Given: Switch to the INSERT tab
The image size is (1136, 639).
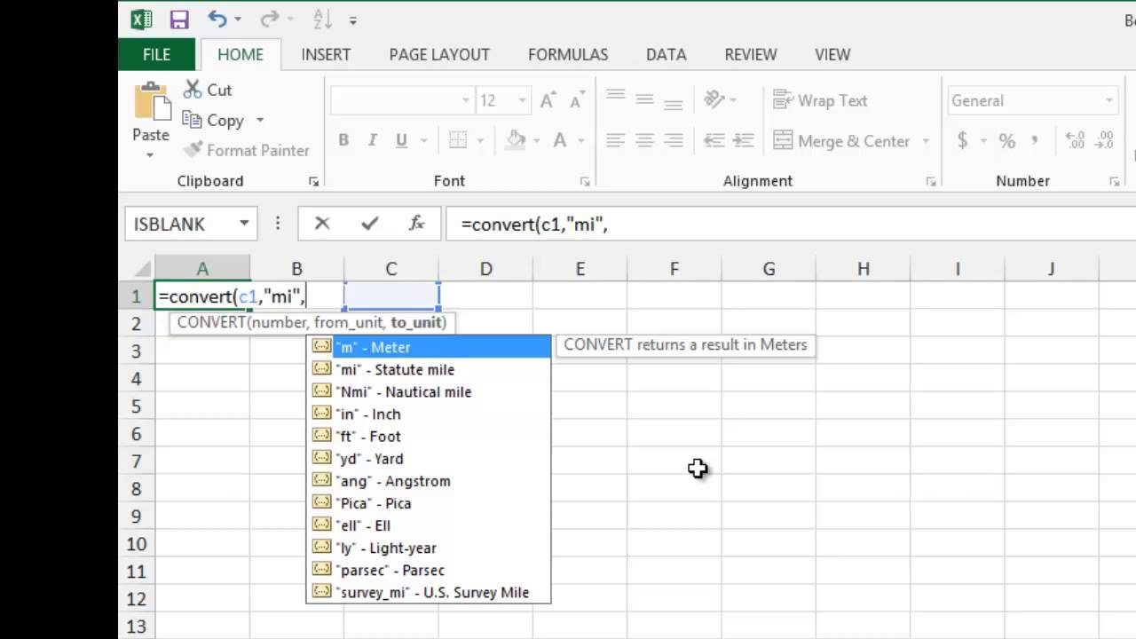Looking at the screenshot, I should 326,54.
